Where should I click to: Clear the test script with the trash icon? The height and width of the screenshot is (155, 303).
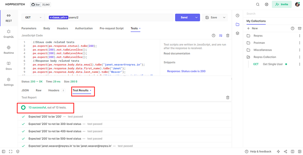click(x=228, y=35)
